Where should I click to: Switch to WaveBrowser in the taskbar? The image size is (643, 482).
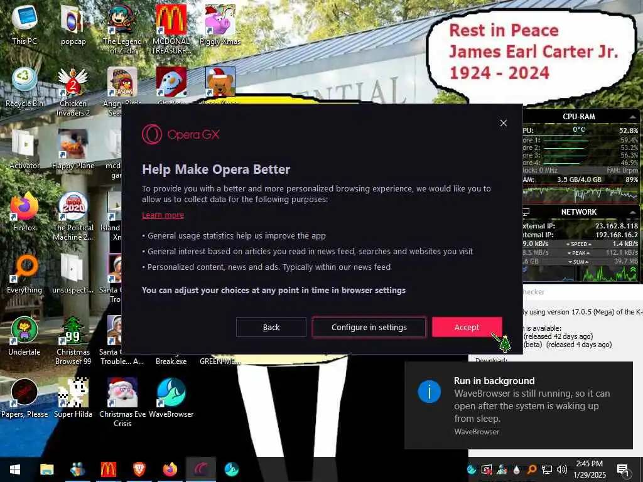coord(232,469)
